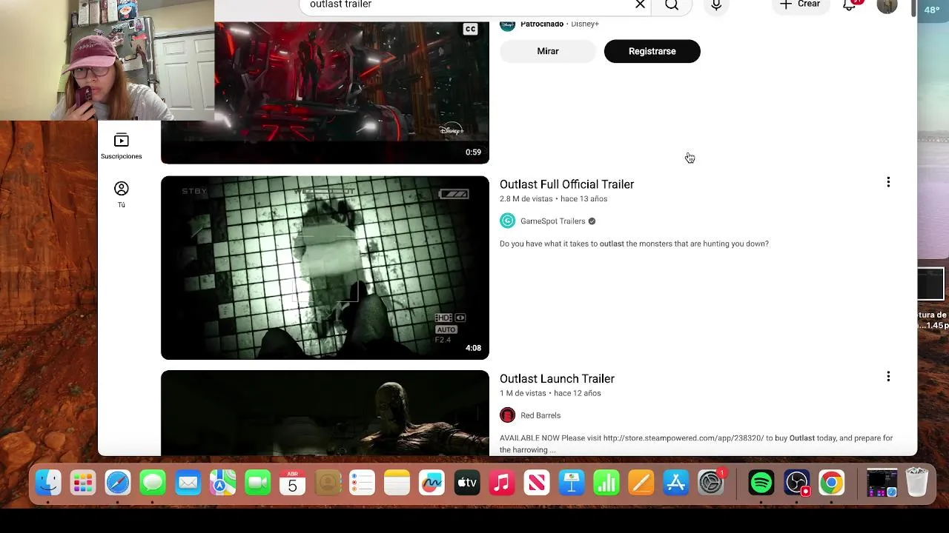
Task: Open Mail in the Dock
Action: 188,483
